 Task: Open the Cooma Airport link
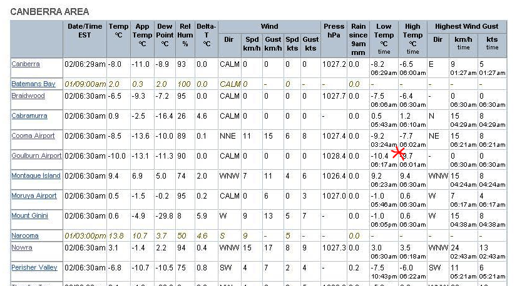click(33, 136)
